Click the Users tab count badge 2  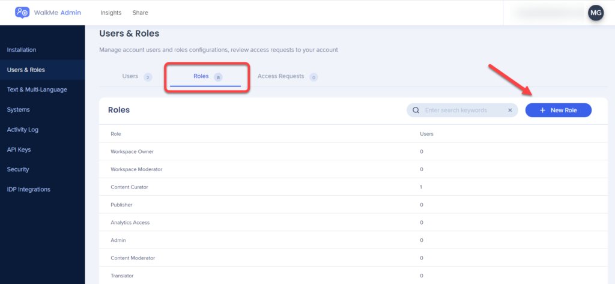tap(148, 77)
